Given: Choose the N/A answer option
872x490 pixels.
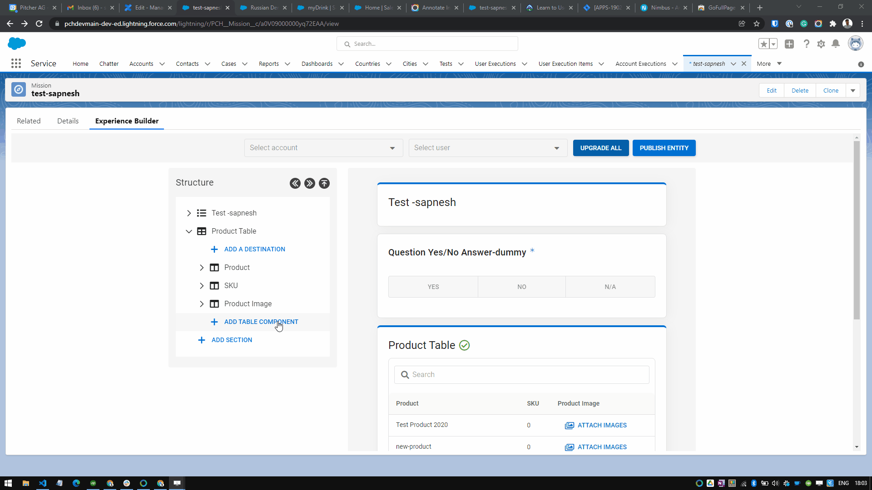Looking at the screenshot, I should point(610,287).
